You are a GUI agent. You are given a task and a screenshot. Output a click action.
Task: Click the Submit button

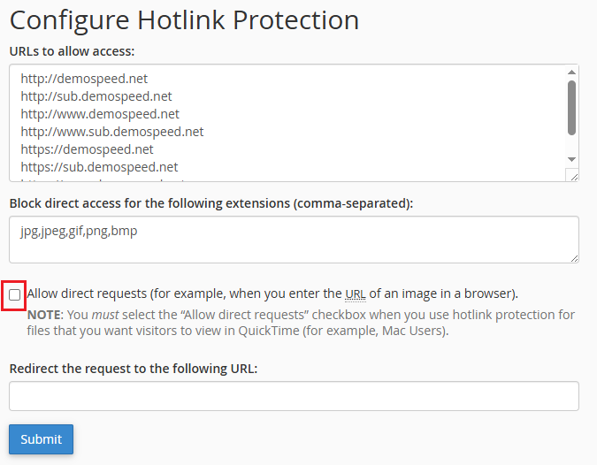click(x=41, y=439)
